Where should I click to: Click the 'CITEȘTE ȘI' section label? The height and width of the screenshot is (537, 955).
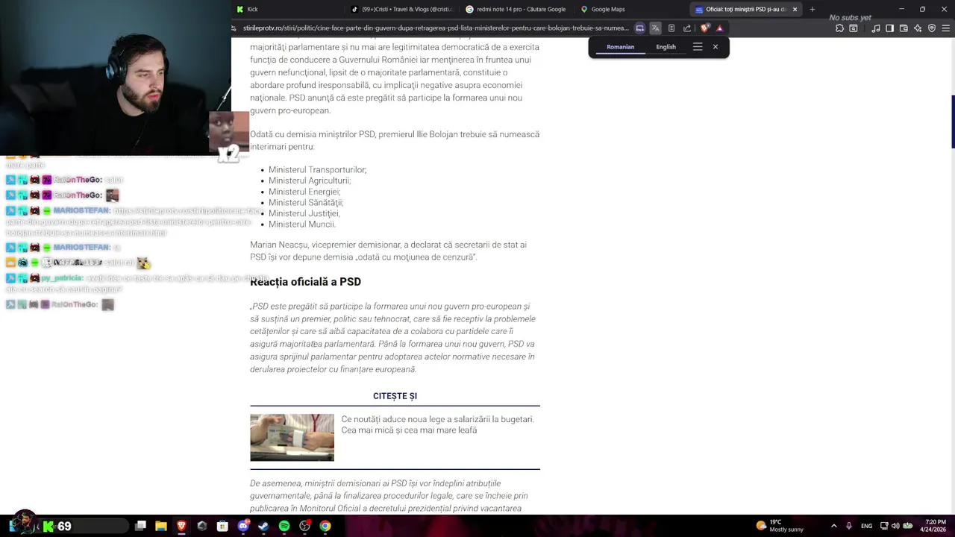(x=395, y=396)
